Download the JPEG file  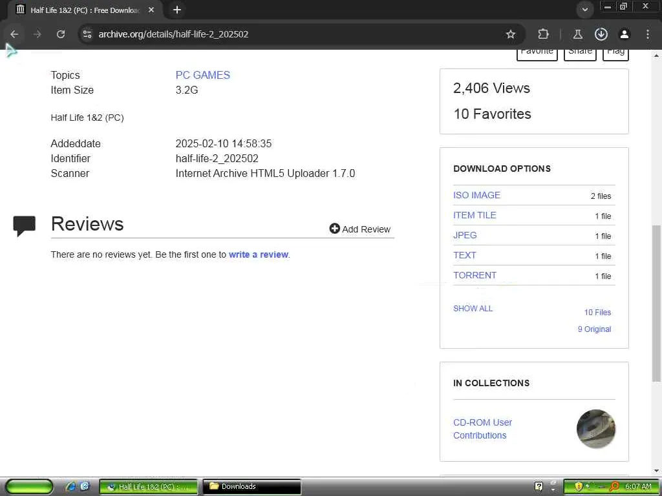(465, 235)
